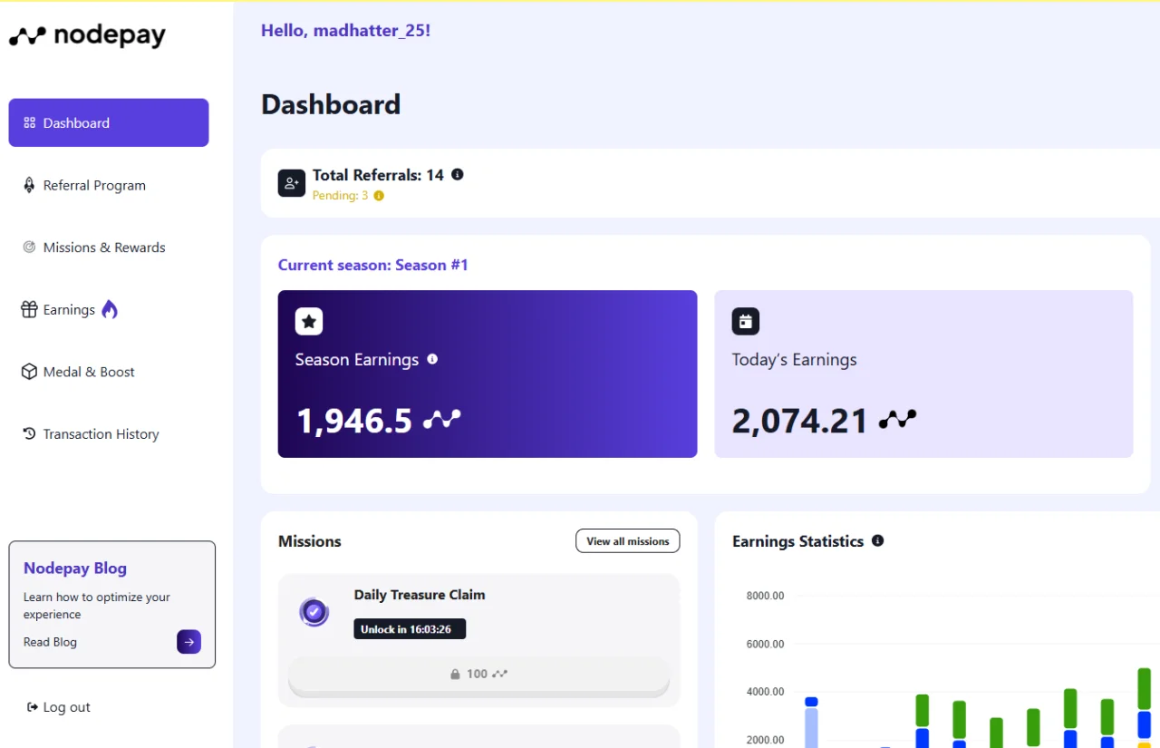Click the Missions & Rewards target icon
The height and width of the screenshot is (748, 1160).
pos(29,247)
